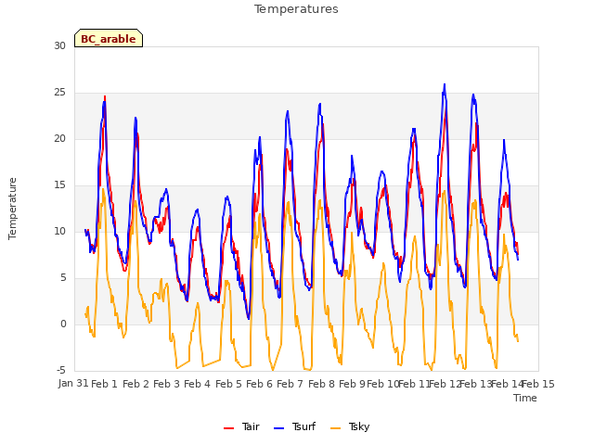Click the Feb 7 x-axis tick label
Screen dimensions: 594x445
click(x=291, y=384)
